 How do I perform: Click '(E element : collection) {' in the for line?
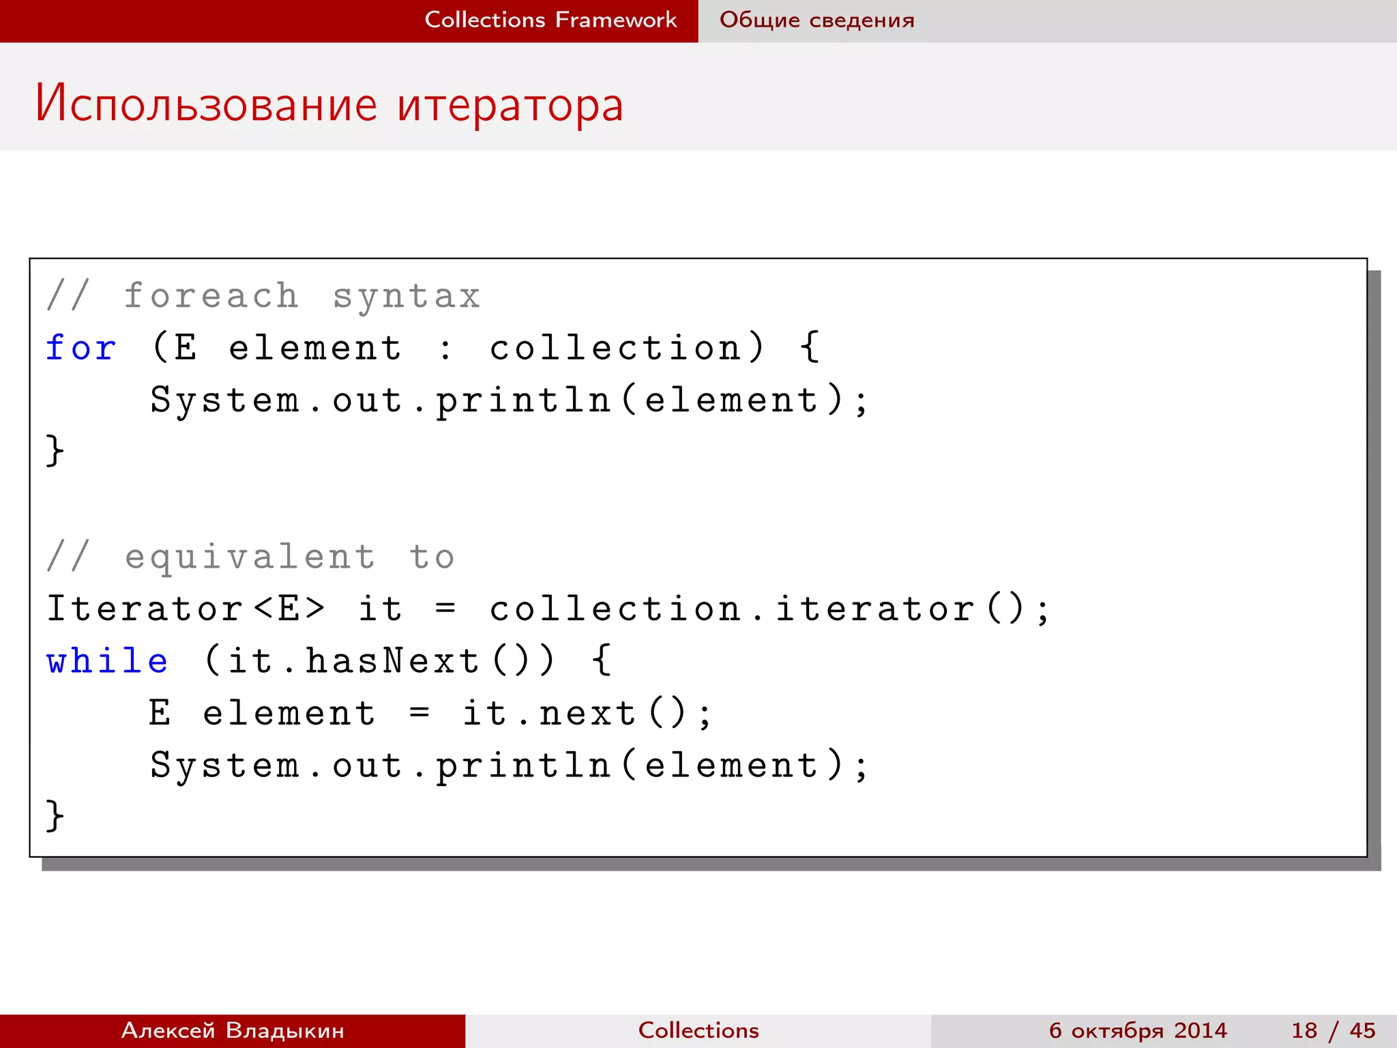(485, 348)
